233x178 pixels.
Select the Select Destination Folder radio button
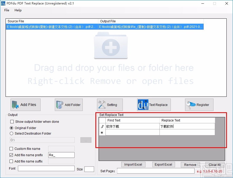tap(11, 133)
